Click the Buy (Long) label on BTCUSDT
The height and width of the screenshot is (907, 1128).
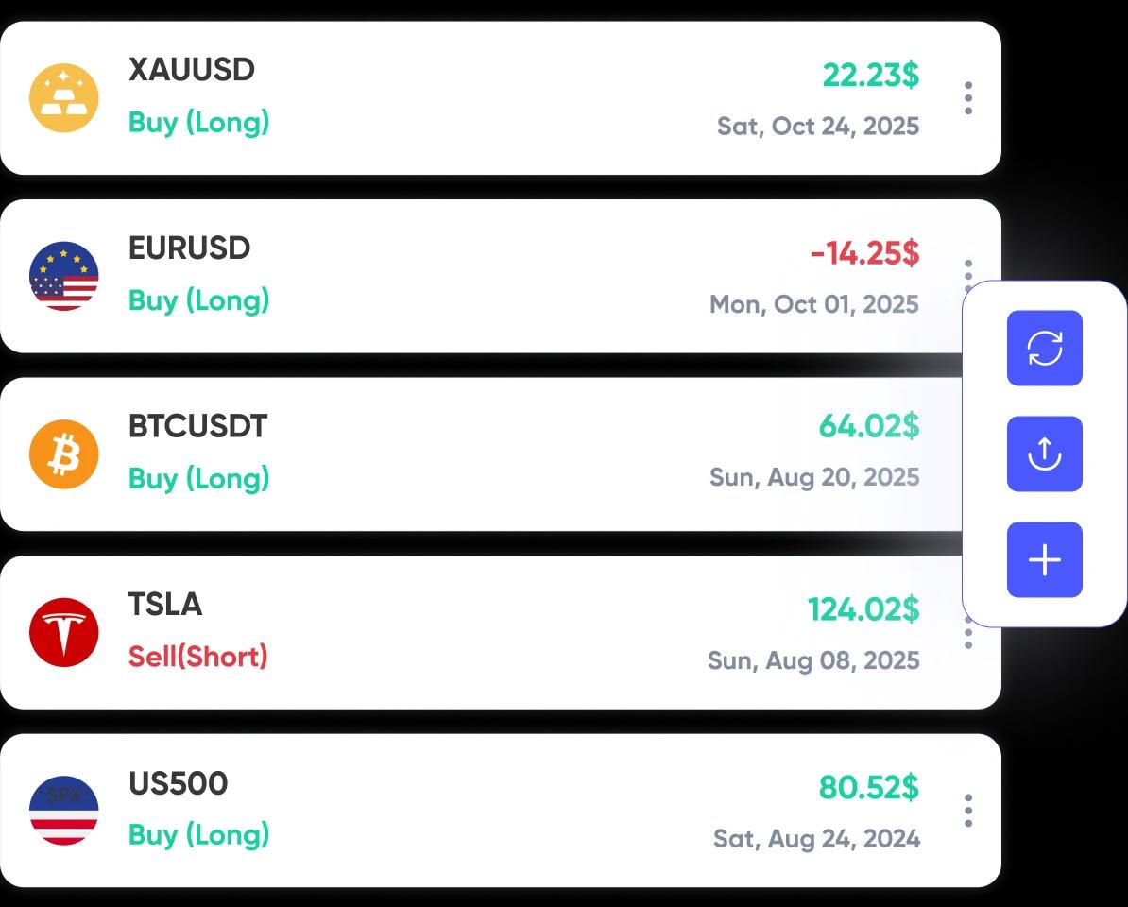198,479
